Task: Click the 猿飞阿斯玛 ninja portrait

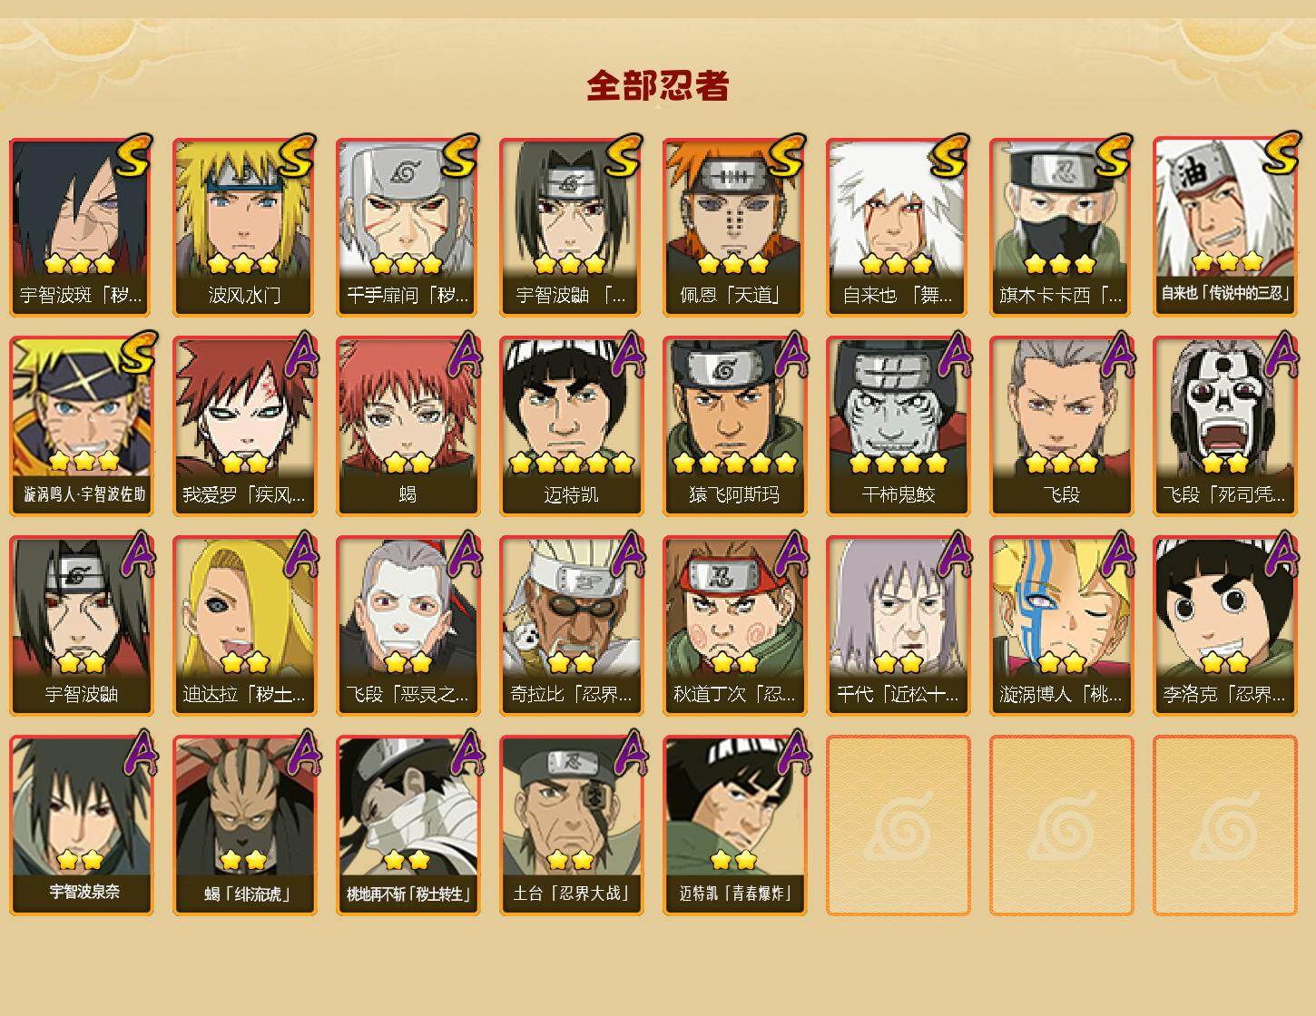Action: pos(734,426)
